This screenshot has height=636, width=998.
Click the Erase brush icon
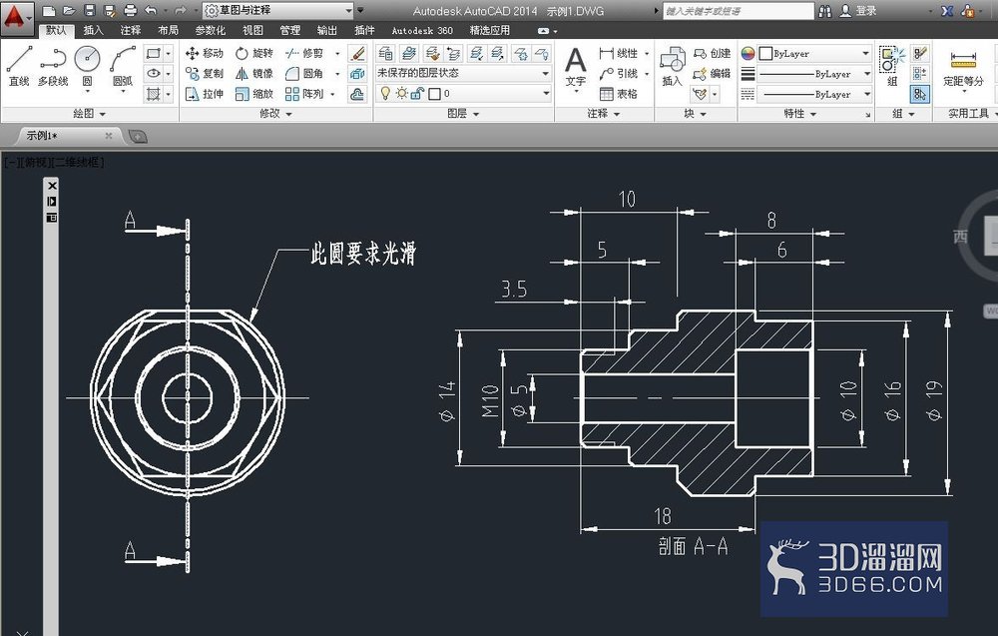coord(357,54)
